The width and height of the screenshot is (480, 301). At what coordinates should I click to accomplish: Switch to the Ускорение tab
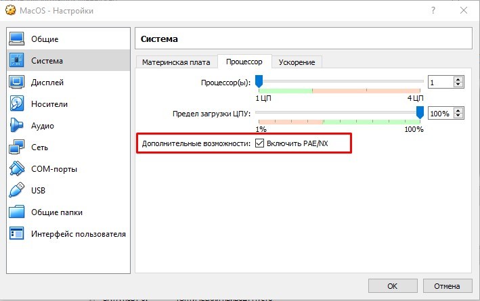(x=297, y=62)
